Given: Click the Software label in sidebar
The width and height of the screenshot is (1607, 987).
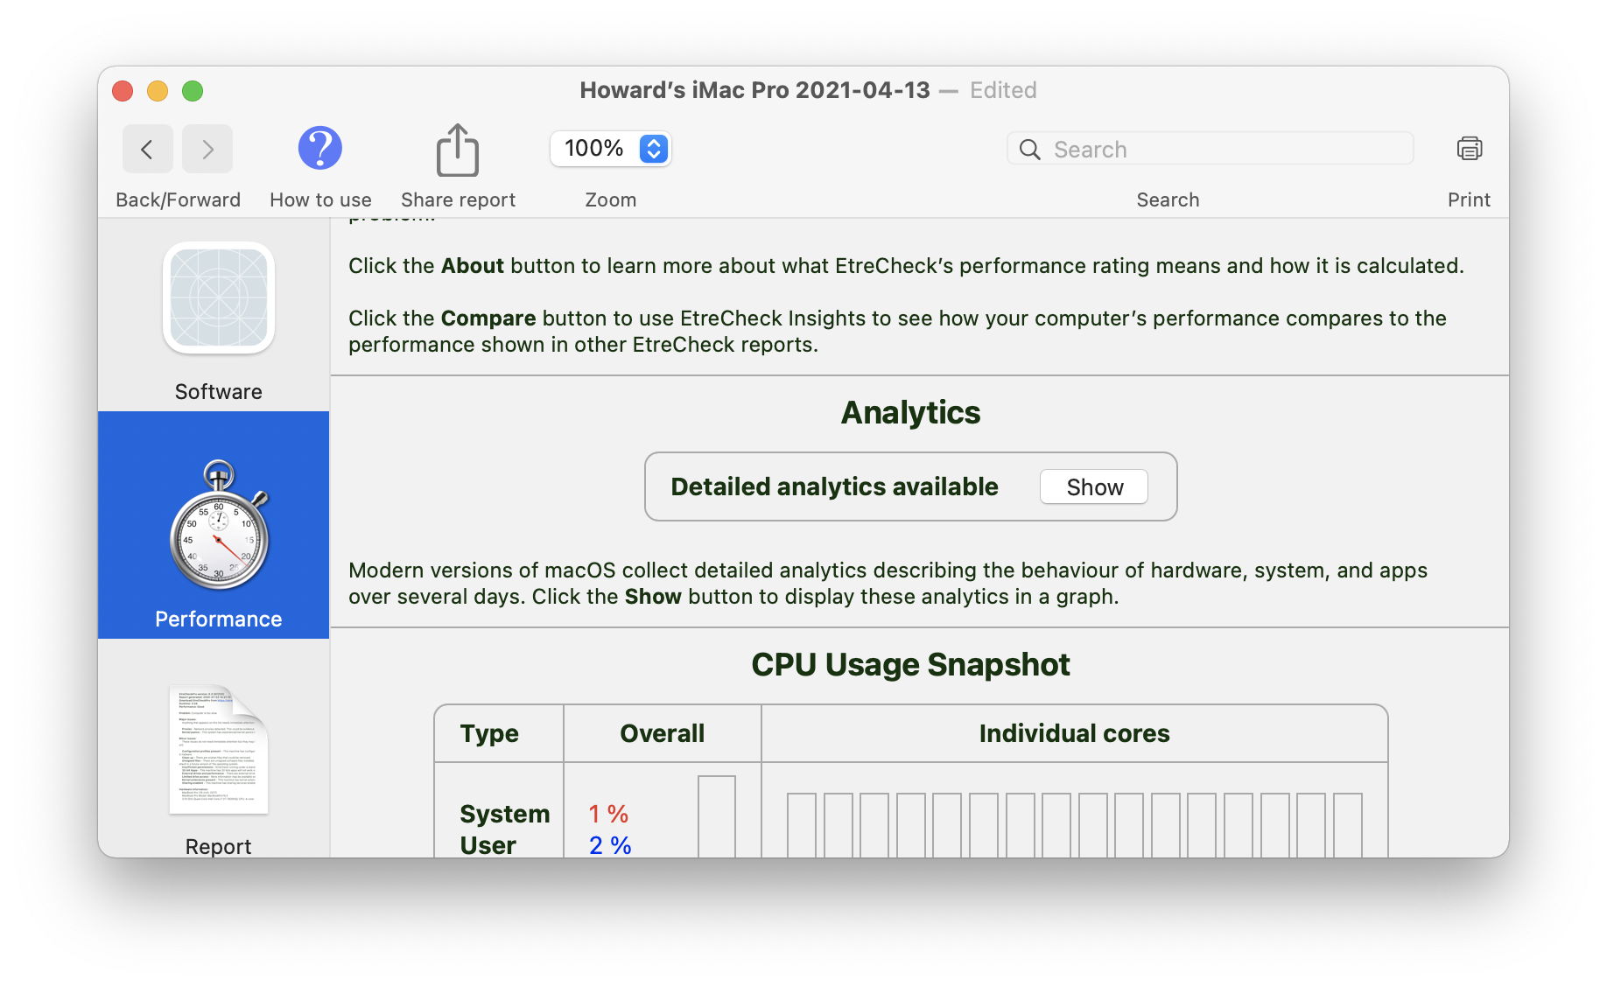Looking at the screenshot, I should click(x=219, y=392).
